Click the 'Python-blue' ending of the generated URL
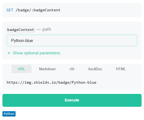Screen dimensions: 144x120 (84, 83)
